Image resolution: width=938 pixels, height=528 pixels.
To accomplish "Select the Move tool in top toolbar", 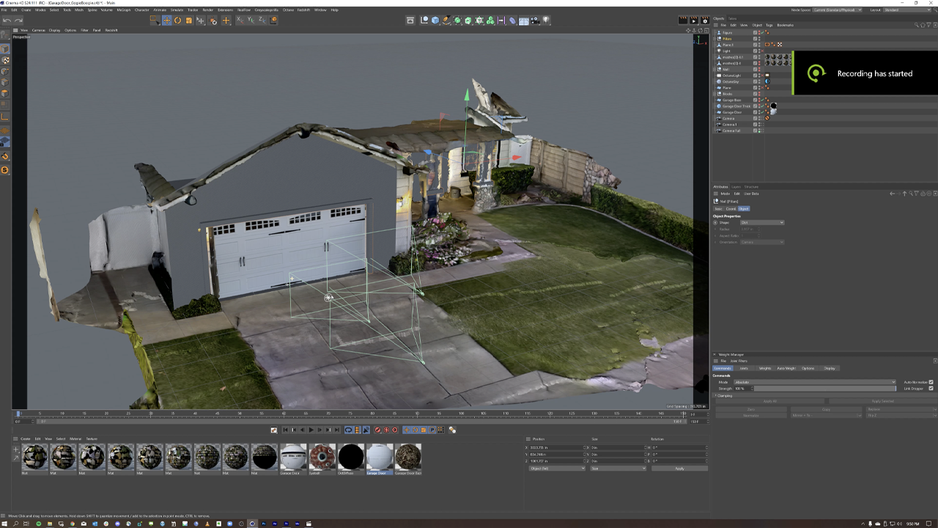I will (166, 20).
